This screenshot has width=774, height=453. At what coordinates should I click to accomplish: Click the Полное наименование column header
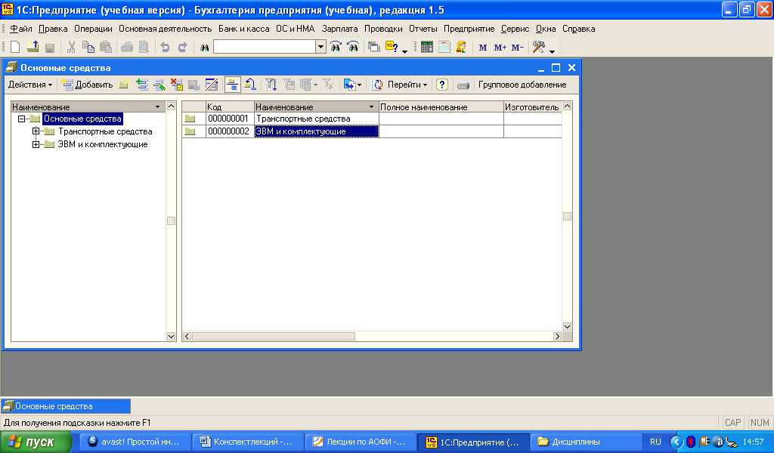point(441,107)
